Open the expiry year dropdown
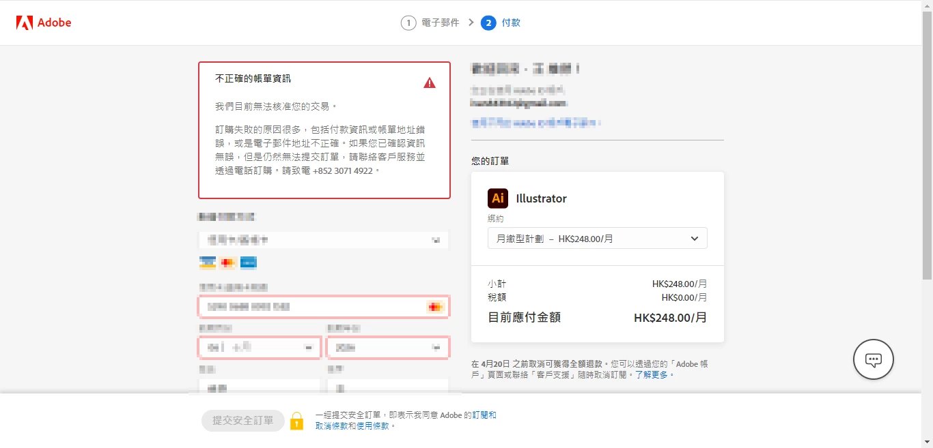The height and width of the screenshot is (448, 933). point(388,347)
